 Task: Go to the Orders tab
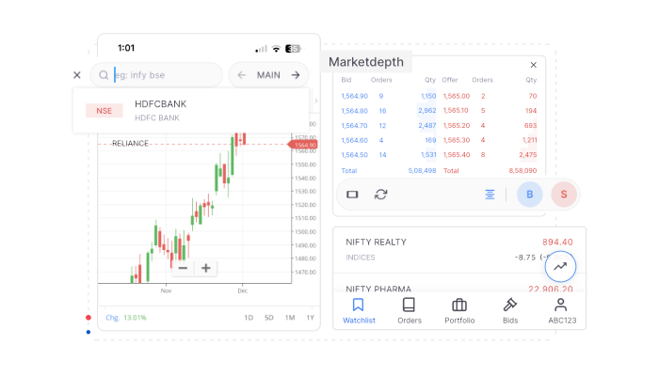[409, 310]
